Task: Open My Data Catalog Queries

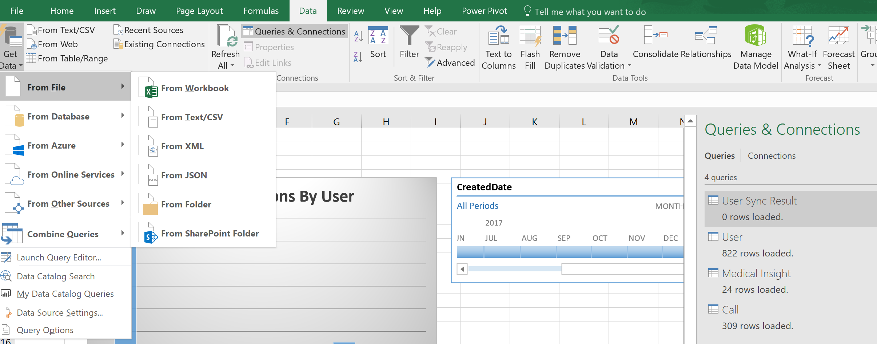Action: [65, 294]
